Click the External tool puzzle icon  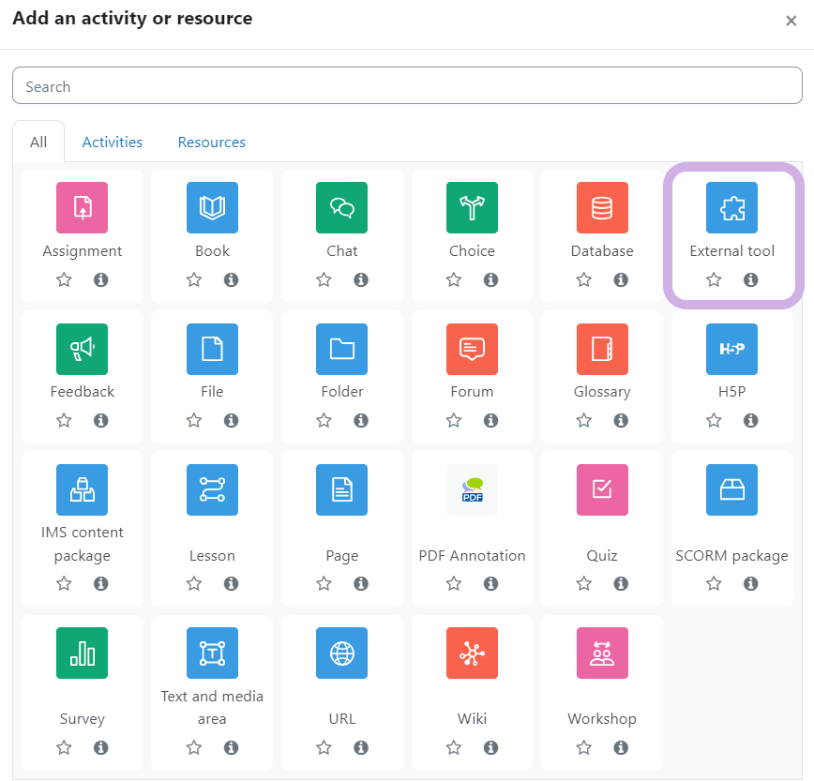(731, 208)
